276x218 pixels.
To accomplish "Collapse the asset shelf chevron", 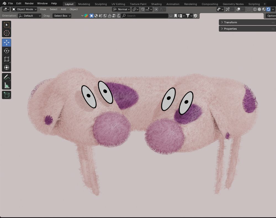I will [x=82, y=16].
